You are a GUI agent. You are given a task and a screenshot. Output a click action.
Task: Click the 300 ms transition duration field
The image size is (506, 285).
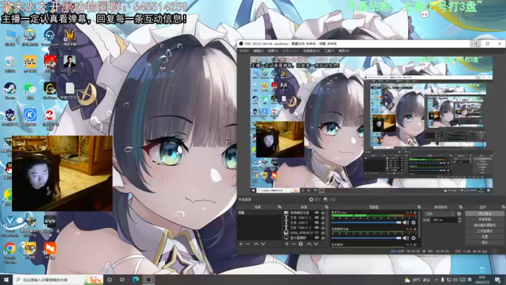[x=445, y=220]
